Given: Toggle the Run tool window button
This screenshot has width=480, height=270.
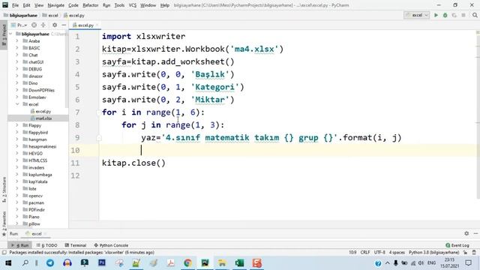Looking at the screenshot, I should coord(20,245).
